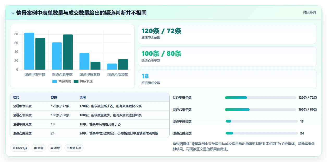Screen dimensions: 327x162
Task: Click the description starting 120条；前端数量高于乙
Action: [x=110, y=106]
